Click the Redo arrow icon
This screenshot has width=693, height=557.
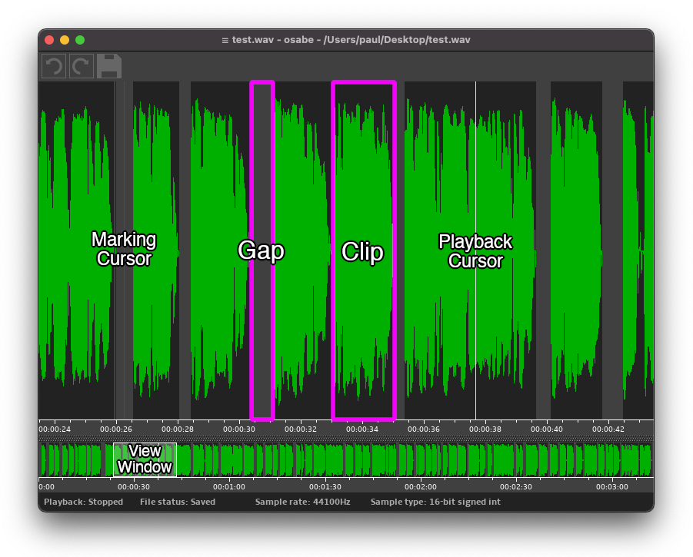point(82,66)
